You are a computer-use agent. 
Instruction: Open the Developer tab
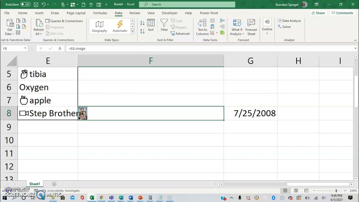coord(170,13)
